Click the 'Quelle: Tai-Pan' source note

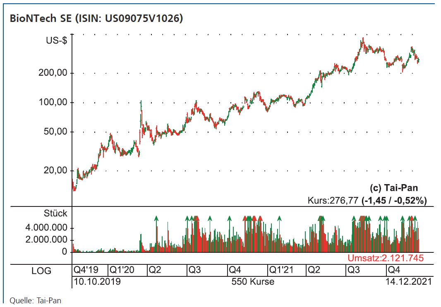tap(36, 300)
